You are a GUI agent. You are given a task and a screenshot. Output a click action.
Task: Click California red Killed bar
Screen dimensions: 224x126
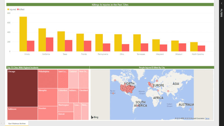click(x=50, y=44)
